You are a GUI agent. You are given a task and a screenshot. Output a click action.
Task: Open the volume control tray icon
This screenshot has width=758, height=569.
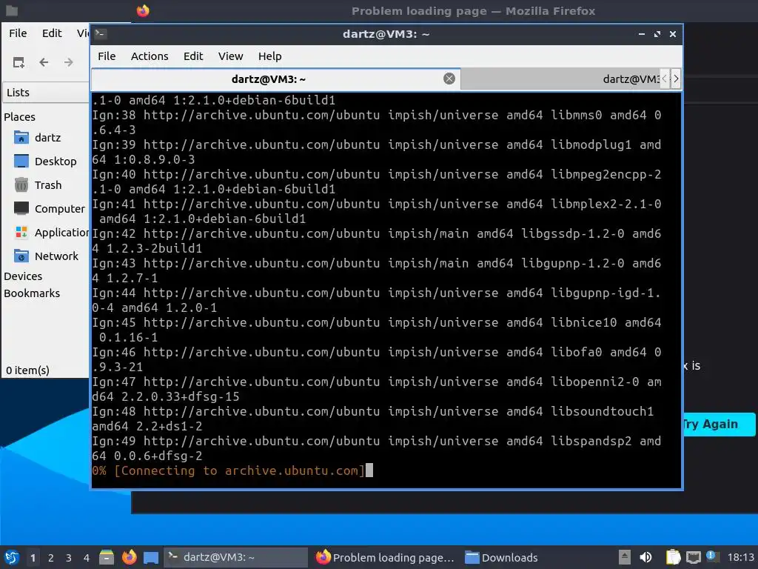click(x=645, y=557)
